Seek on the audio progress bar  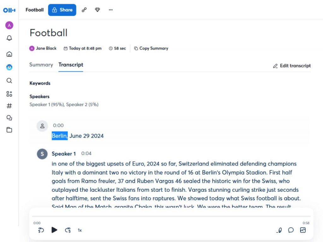click(171, 216)
